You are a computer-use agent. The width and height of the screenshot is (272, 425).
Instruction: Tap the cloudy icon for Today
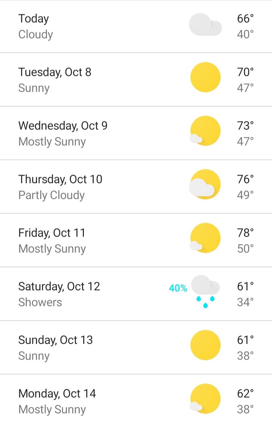(x=205, y=25)
